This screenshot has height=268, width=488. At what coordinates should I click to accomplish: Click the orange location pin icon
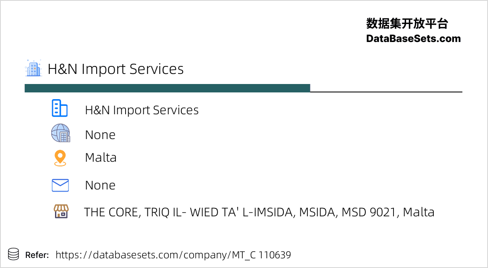coord(60,158)
